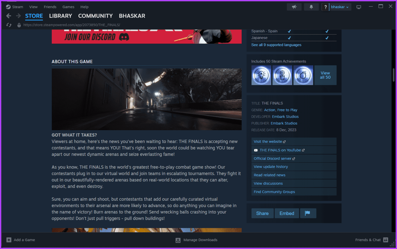The height and width of the screenshot is (249, 397).
Task: Open the Games menu
Action: (x=68, y=7)
